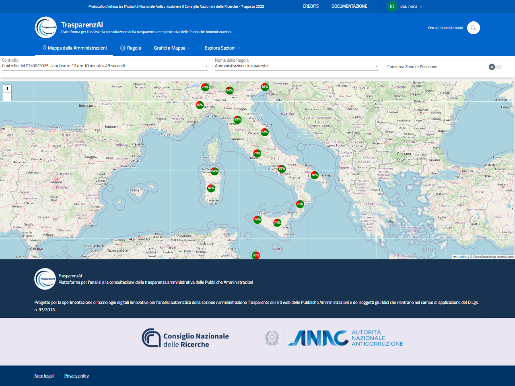Expand the Esplora Sezioni menu
The height and width of the screenshot is (386, 515).
pos(222,48)
